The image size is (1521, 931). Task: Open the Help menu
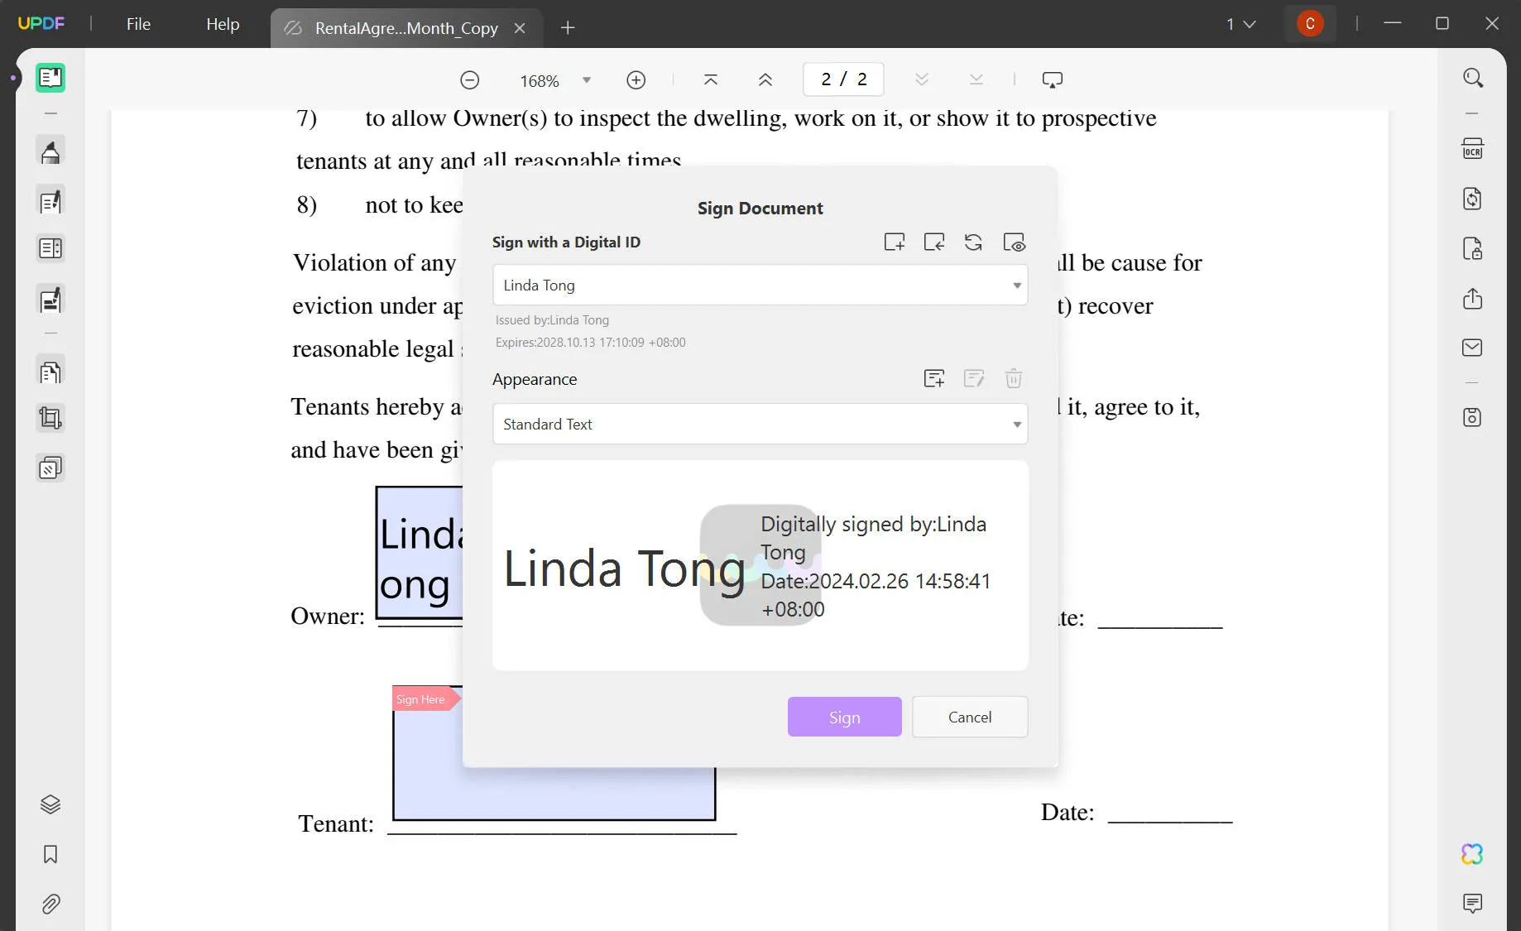223,24
